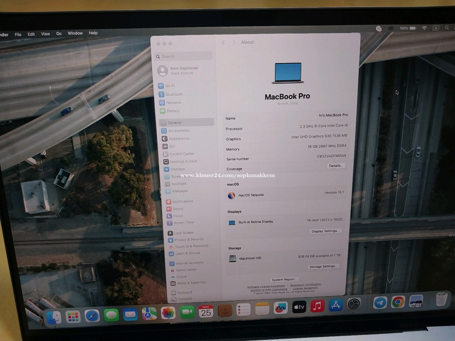Launch the Music app in Dock

coord(317,306)
